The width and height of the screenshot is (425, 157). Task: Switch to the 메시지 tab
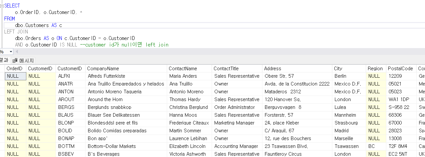point(23,60)
